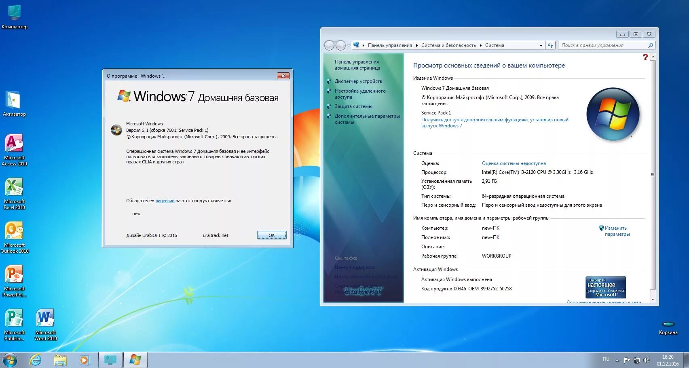The image size is (689, 368).
Task: Click the uraltrack.net text in the About dialog
Action: point(216,235)
